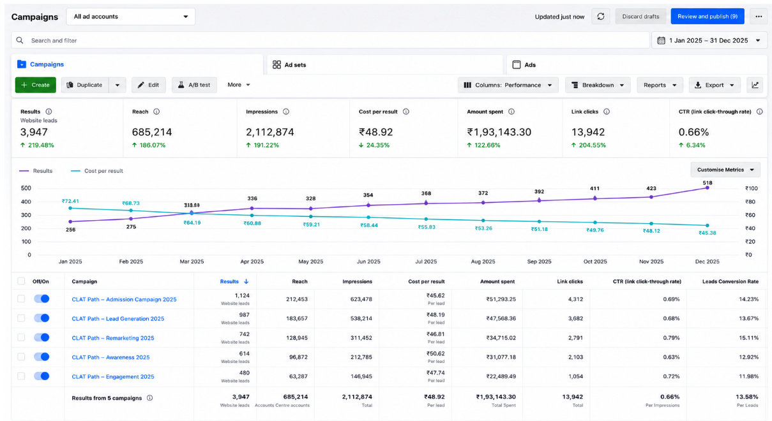Click the Duplicate button
The width and height of the screenshot is (772, 421).
coord(86,85)
